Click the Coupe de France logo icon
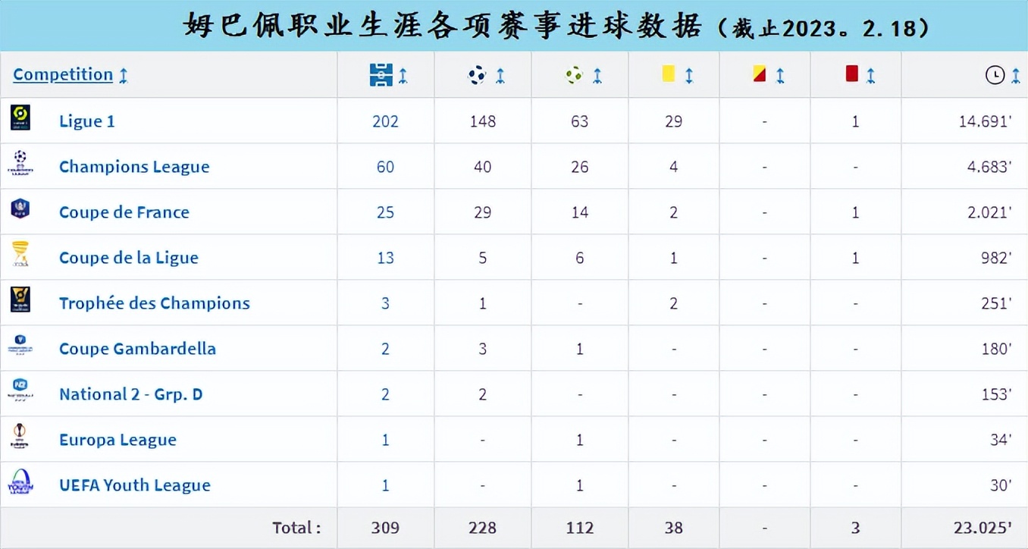 coord(20,209)
